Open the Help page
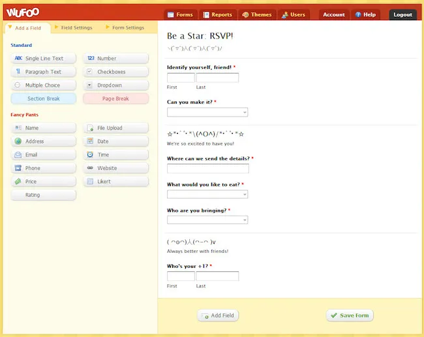 [365, 14]
